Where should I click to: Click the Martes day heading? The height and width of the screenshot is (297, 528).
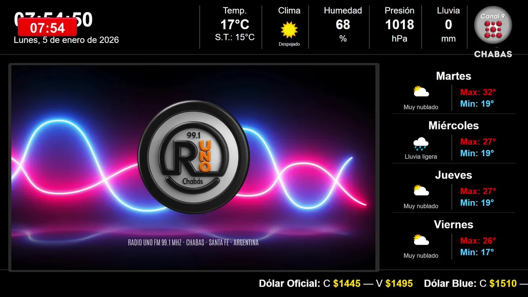pyautogui.click(x=453, y=76)
